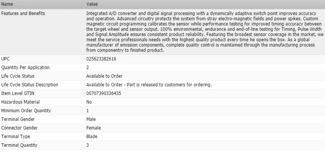Screen dimensions: 325x155
Task: Click the Minimum Order Quantity label
Action: click(26, 111)
